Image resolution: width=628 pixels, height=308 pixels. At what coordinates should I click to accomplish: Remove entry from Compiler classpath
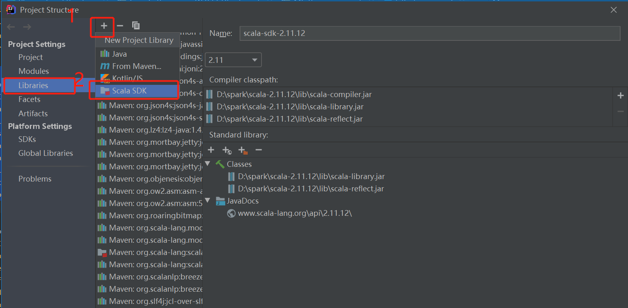click(x=621, y=111)
